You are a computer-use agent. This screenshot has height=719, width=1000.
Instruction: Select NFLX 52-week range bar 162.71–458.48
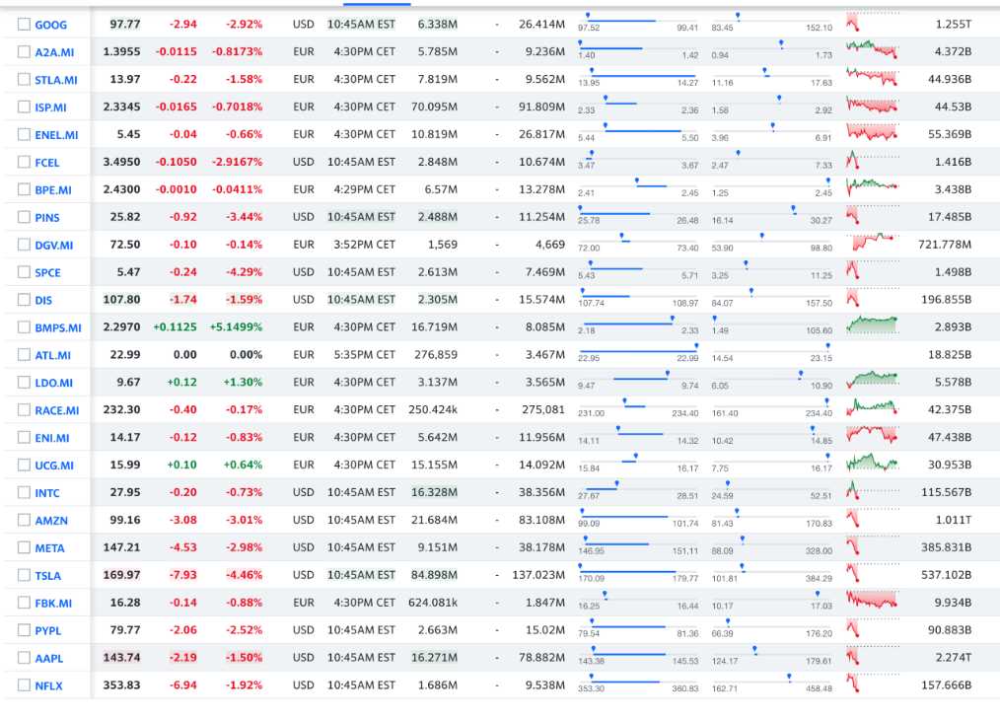[x=771, y=683]
